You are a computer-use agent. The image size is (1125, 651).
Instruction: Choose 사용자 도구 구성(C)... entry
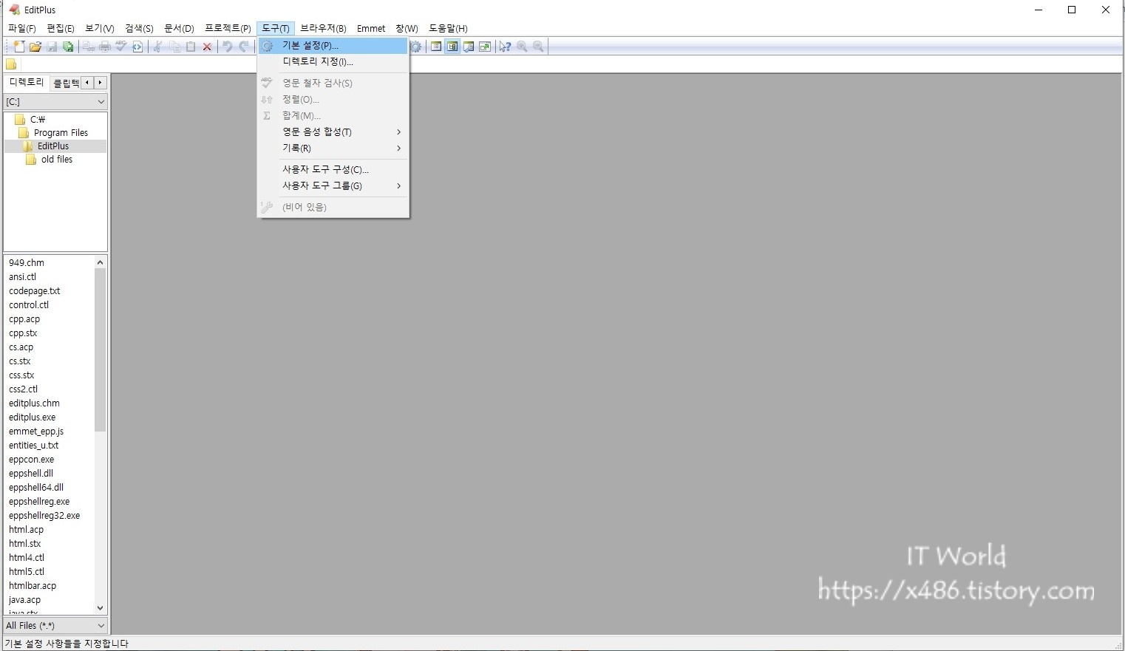(x=333, y=169)
